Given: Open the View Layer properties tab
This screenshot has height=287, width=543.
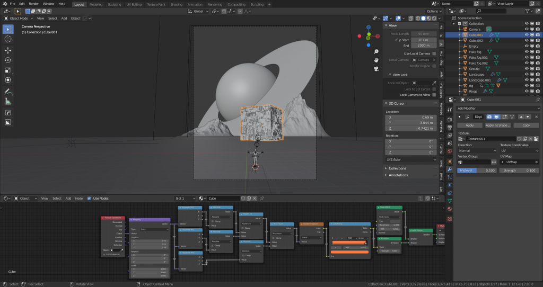Looking at the screenshot, I should [450, 135].
